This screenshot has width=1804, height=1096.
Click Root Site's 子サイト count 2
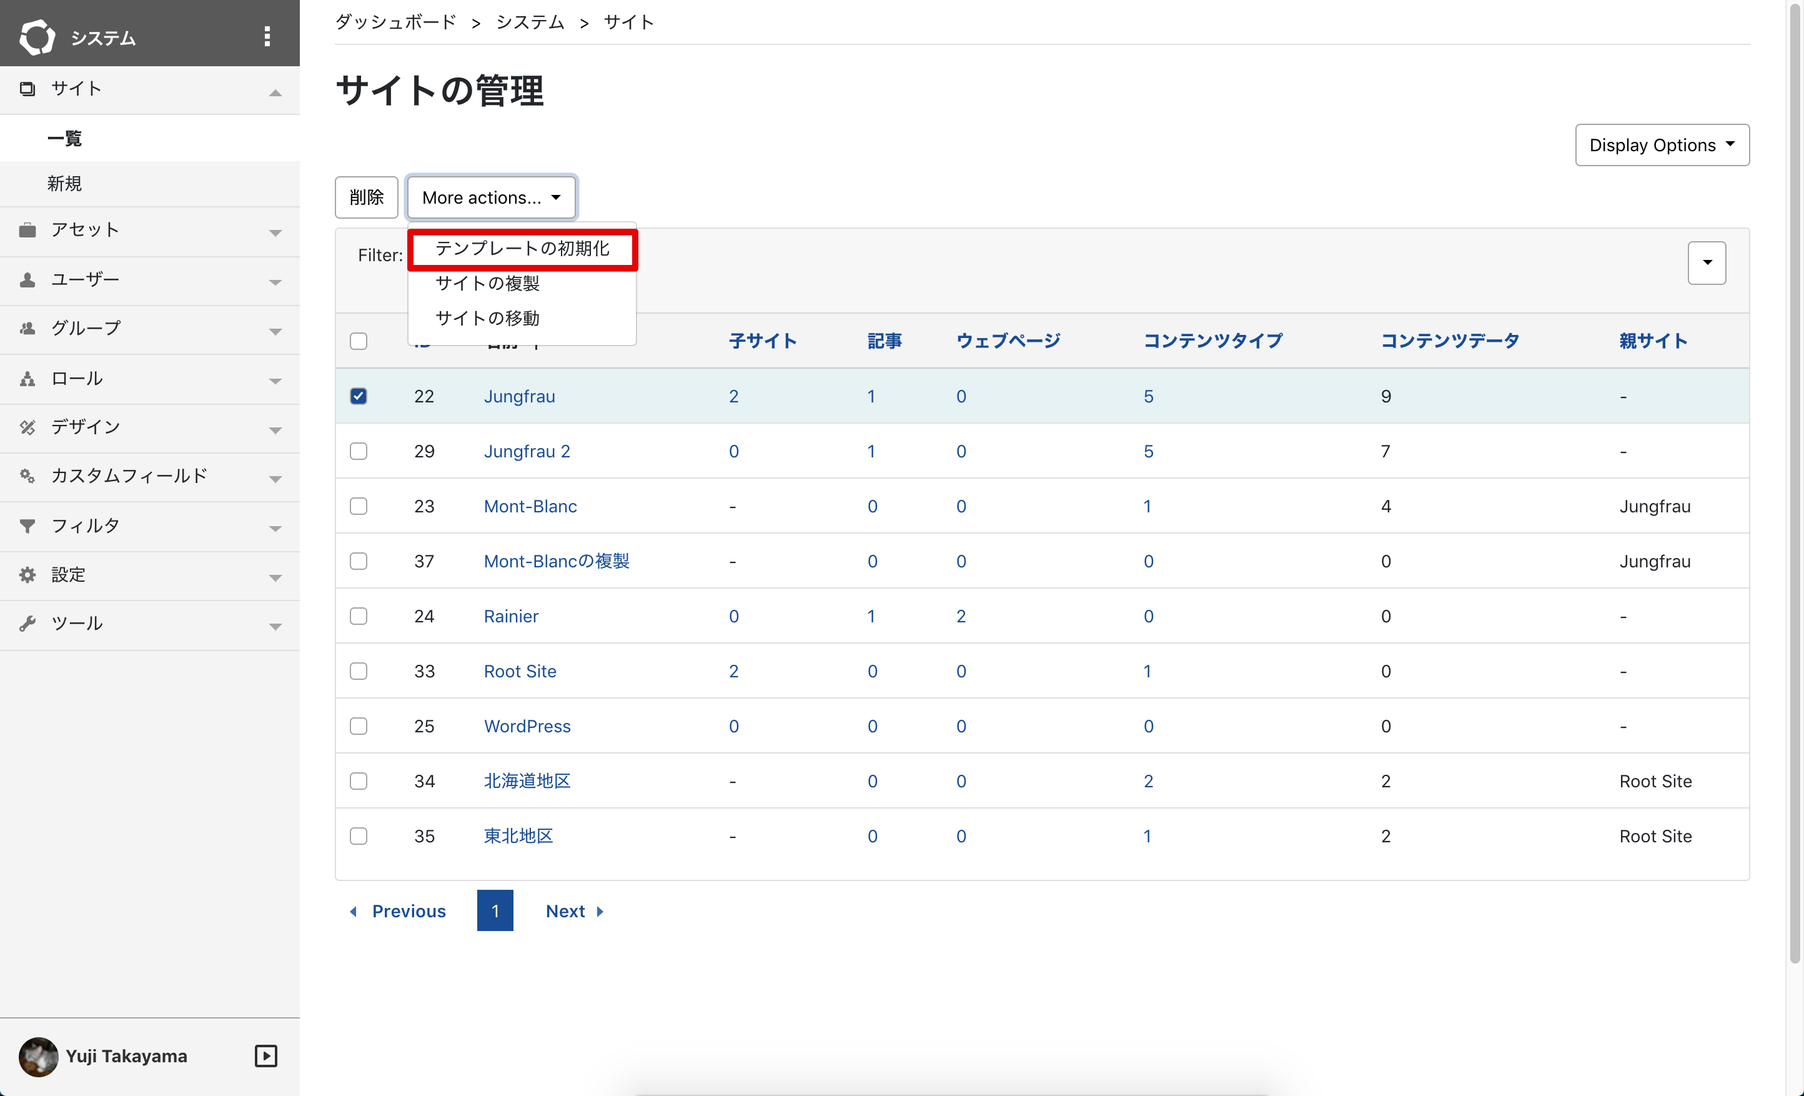pos(733,671)
